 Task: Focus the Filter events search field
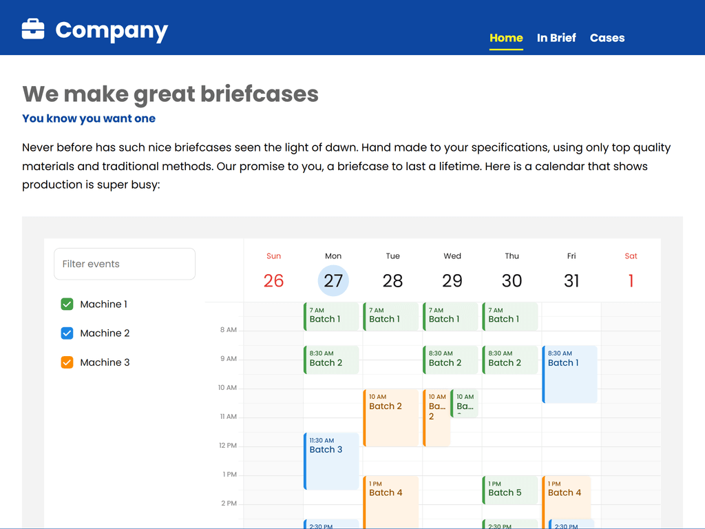[125, 264]
